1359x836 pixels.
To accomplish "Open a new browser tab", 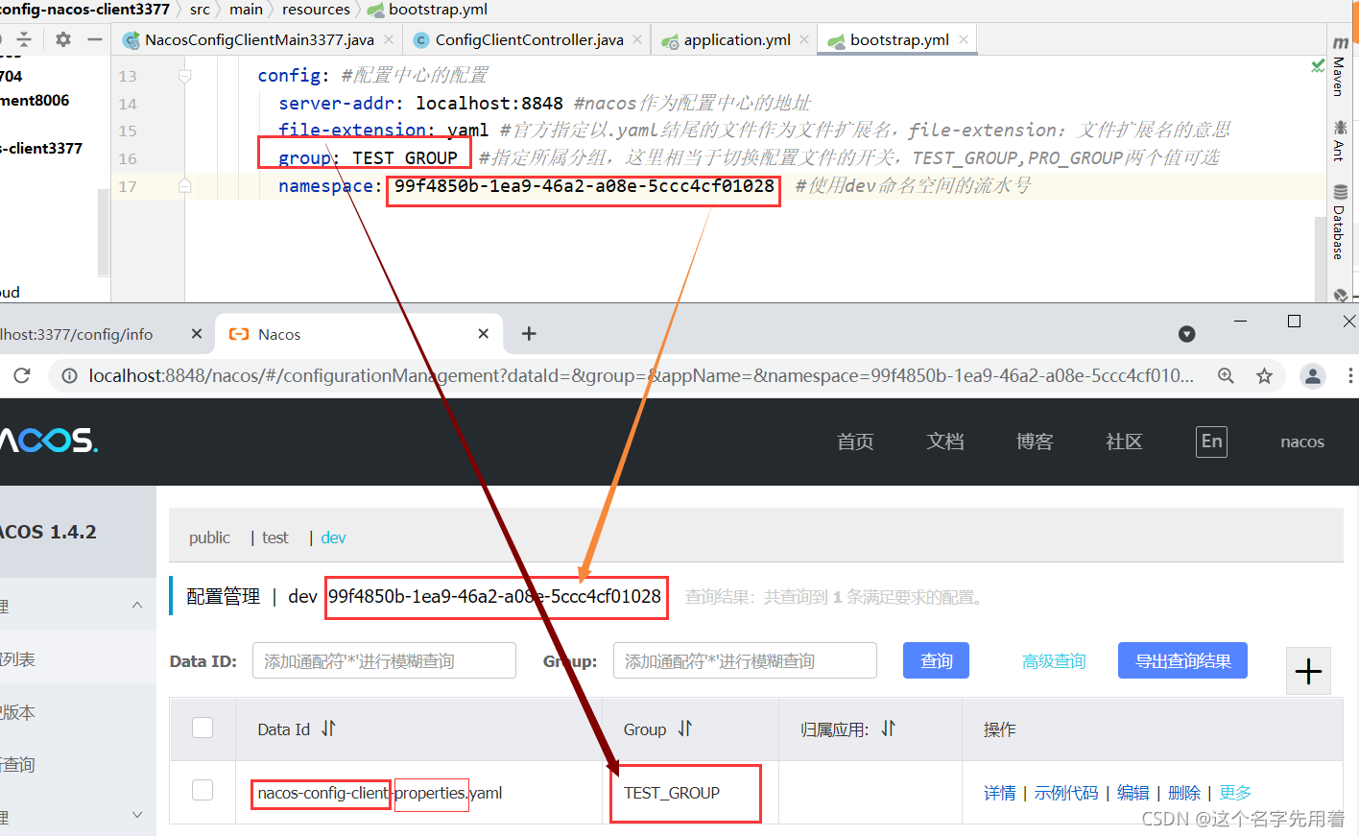I will coord(529,334).
